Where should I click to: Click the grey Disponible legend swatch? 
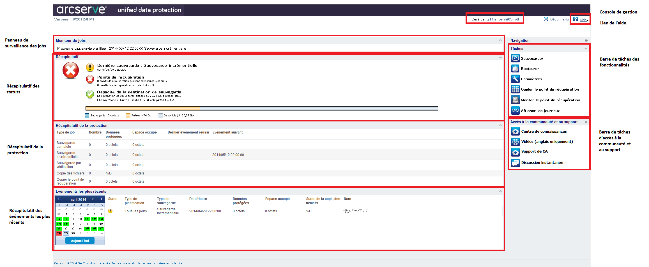click(160, 115)
